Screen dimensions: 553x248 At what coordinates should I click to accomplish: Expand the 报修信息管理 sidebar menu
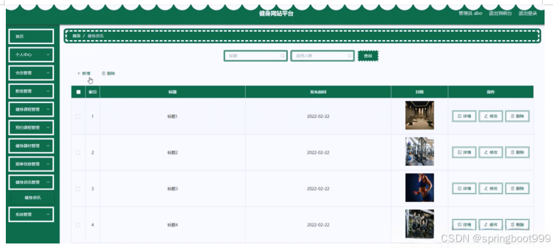point(31,164)
